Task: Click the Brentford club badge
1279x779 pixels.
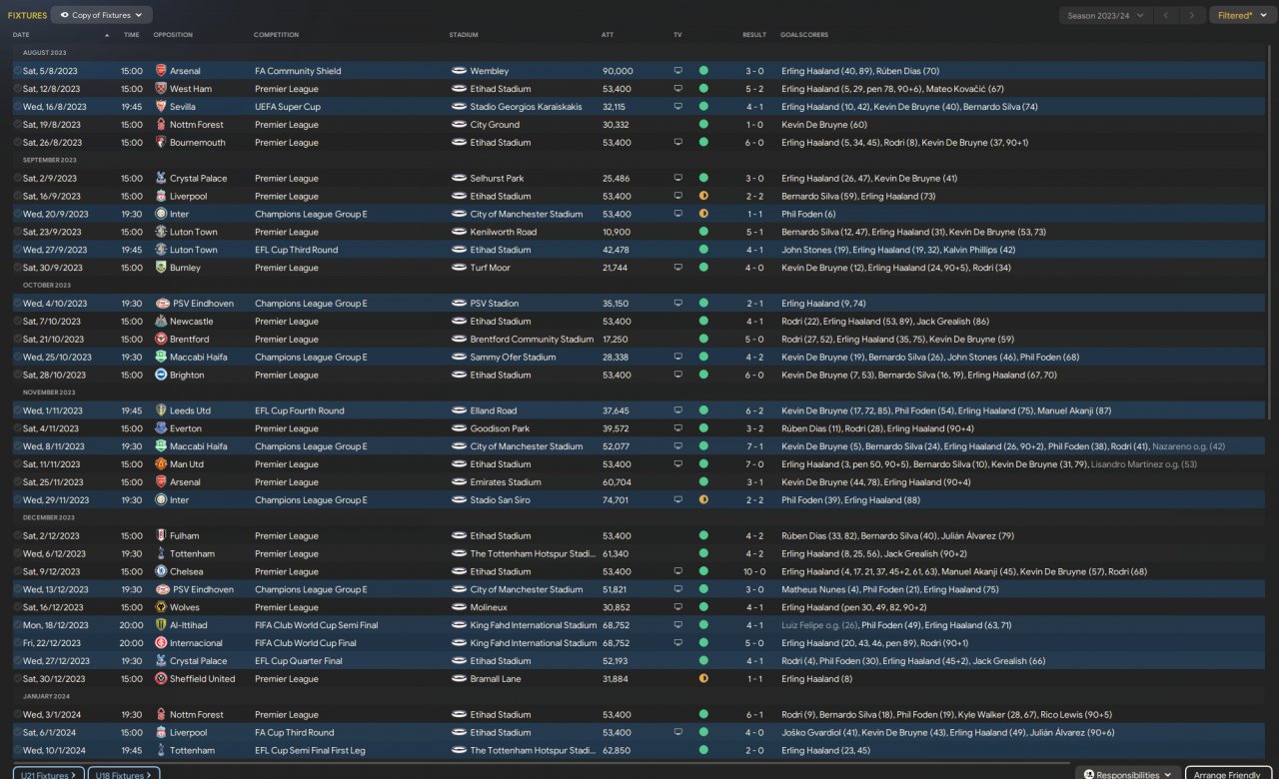Action: click(161, 340)
